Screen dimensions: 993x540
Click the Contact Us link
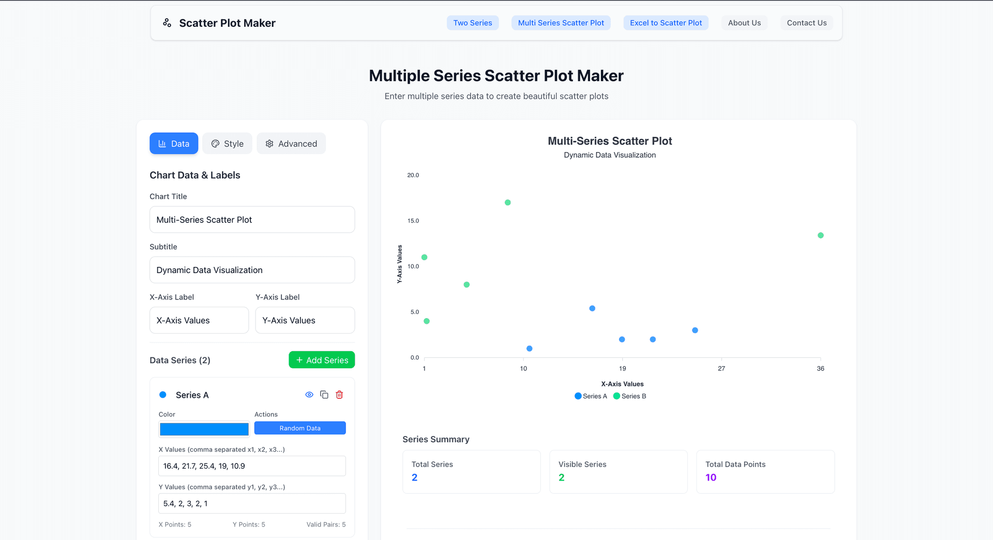click(806, 22)
